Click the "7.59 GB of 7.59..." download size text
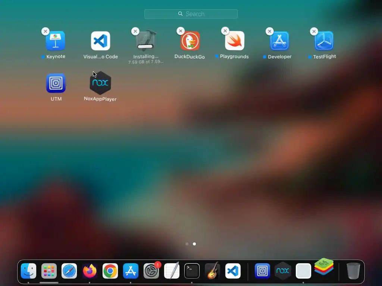Viewport: 382px width, 286px height. tap(146, 62)
